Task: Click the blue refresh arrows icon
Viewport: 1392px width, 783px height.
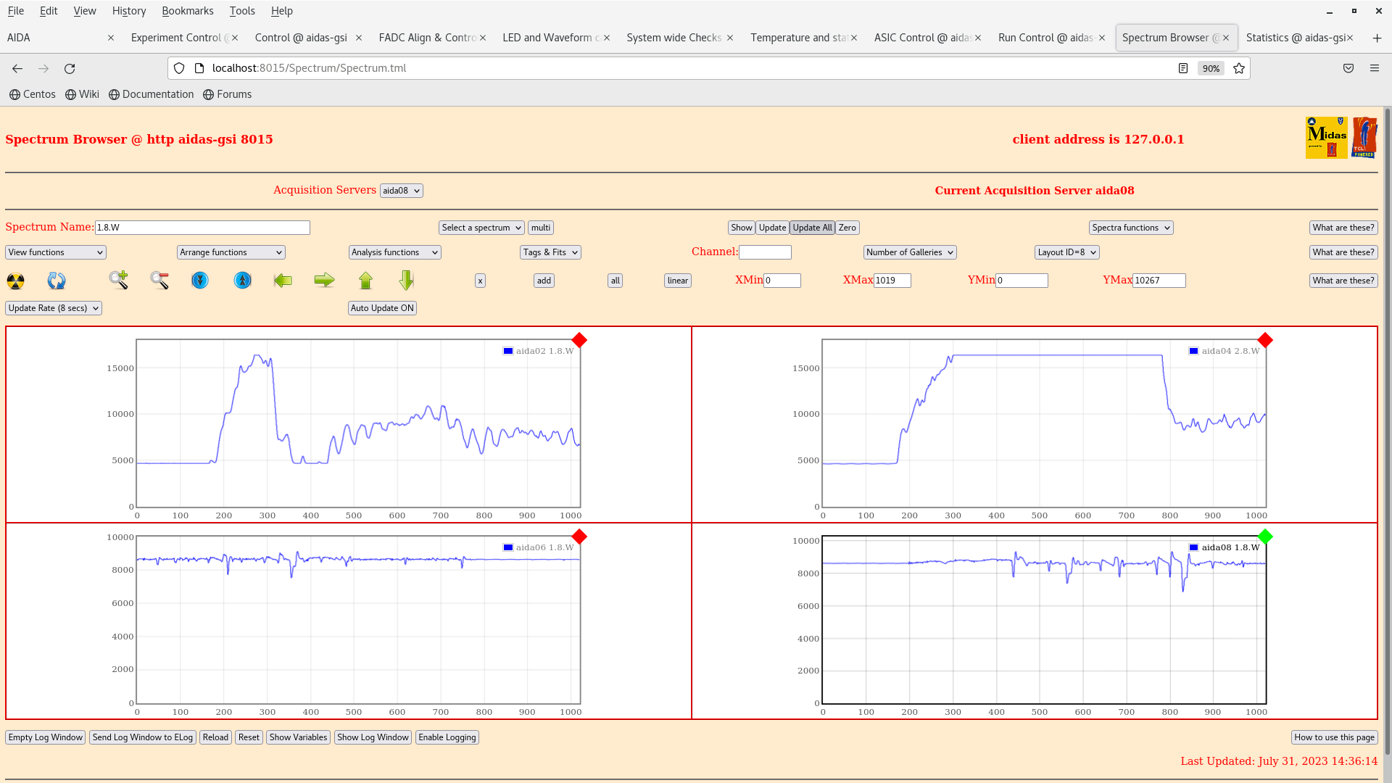Action: point(57,281)
